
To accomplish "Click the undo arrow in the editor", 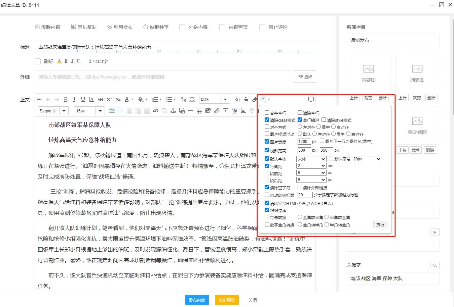I will (x=48, y=99).
